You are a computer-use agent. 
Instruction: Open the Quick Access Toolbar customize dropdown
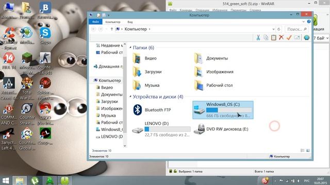[x=109, y=15]
